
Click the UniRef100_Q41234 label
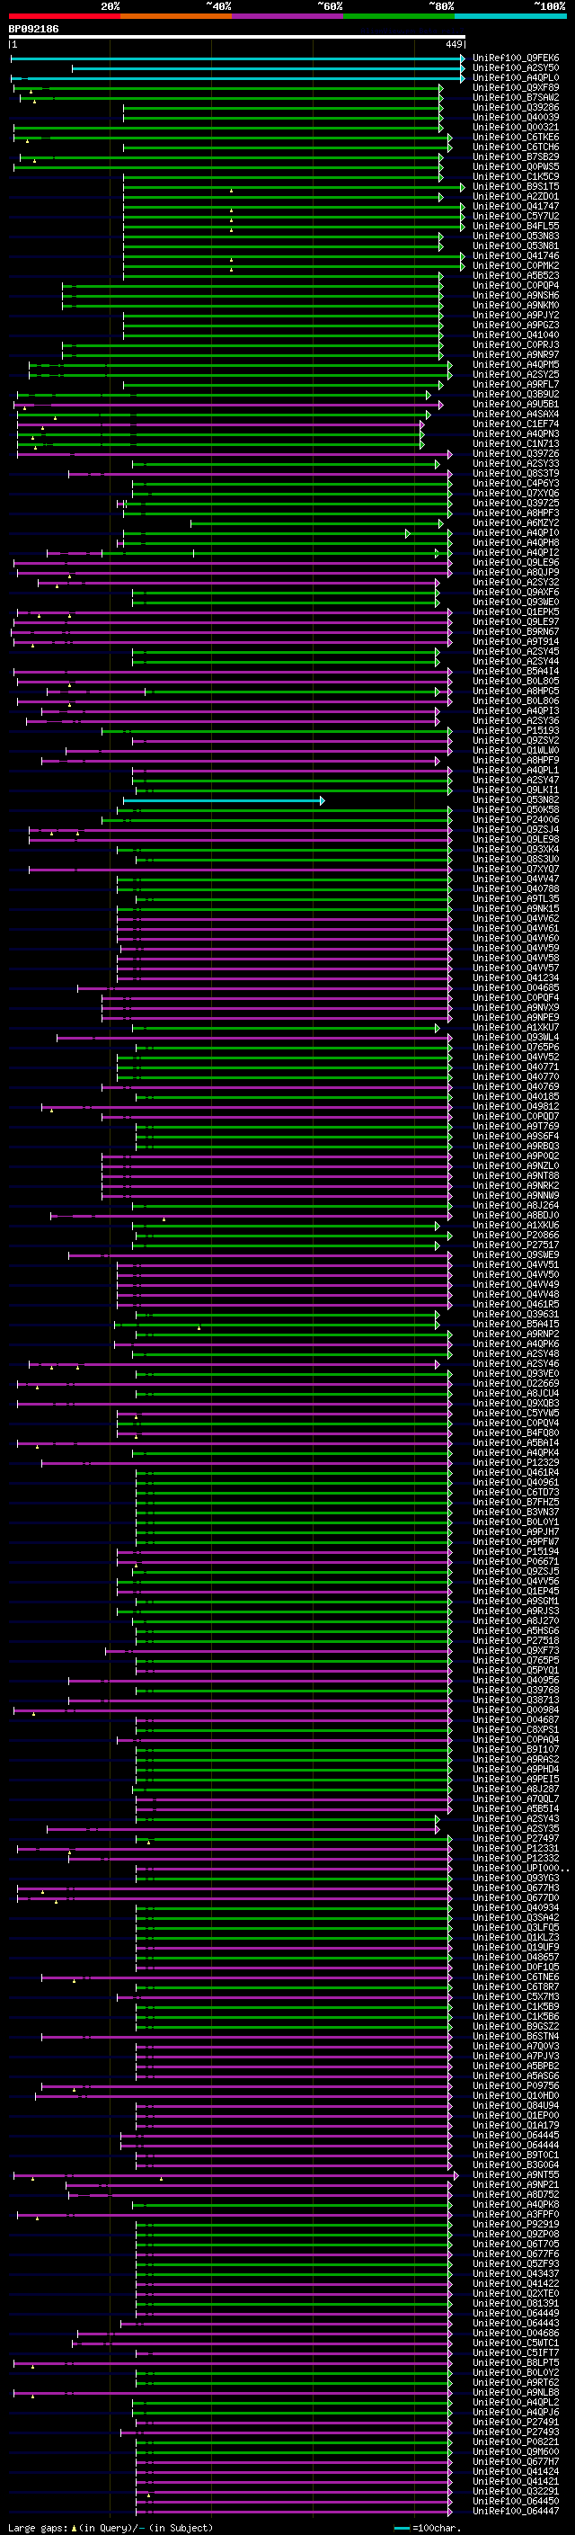coord(515,978)
